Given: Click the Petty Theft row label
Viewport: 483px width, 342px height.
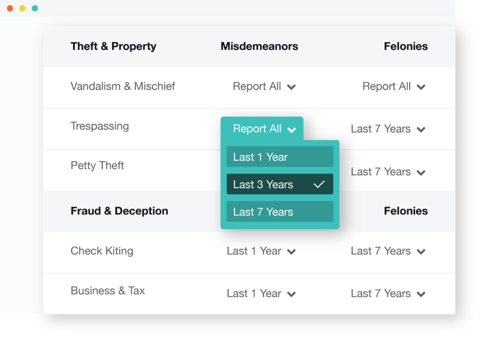Looking at the screenshot, I should [x=97, y=166].
